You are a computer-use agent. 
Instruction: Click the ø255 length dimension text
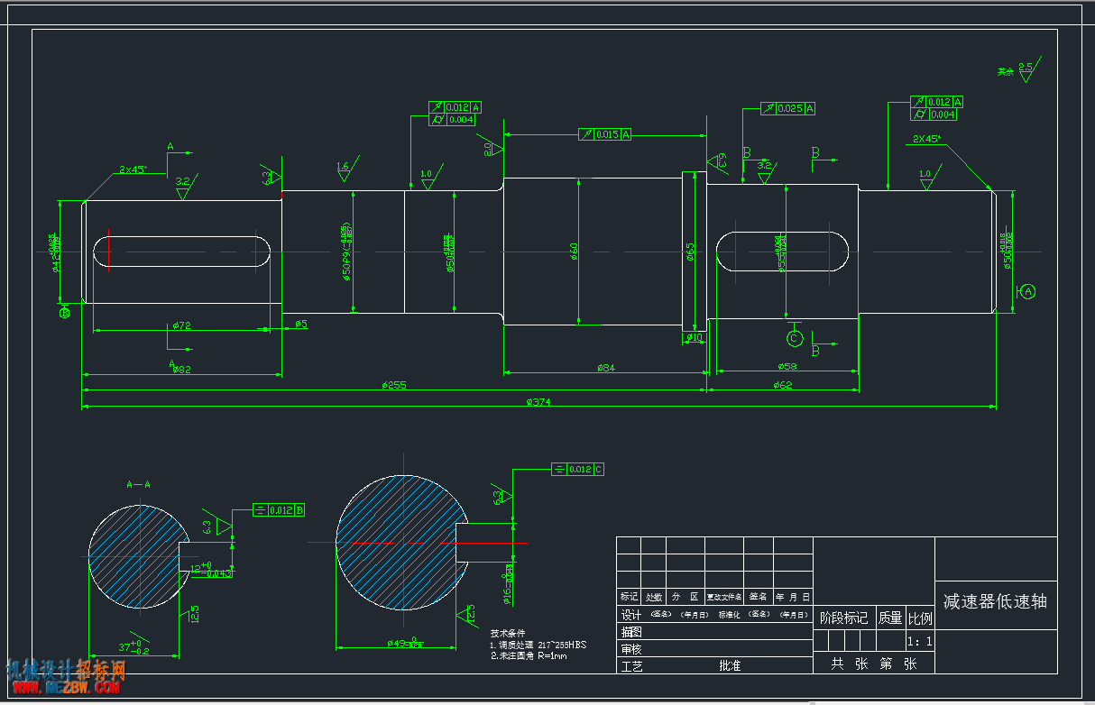394,385
